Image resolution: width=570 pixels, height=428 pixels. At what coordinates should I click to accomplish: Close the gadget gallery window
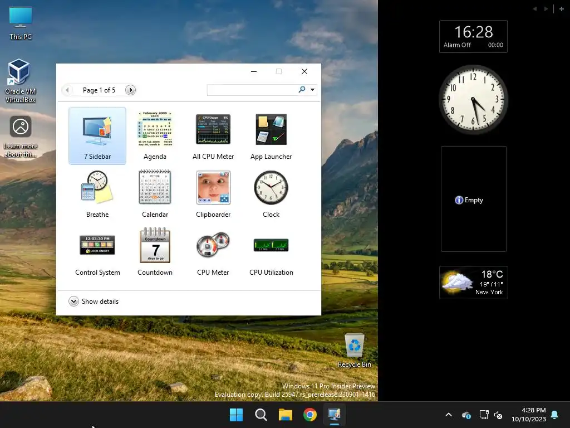[304, 71]
